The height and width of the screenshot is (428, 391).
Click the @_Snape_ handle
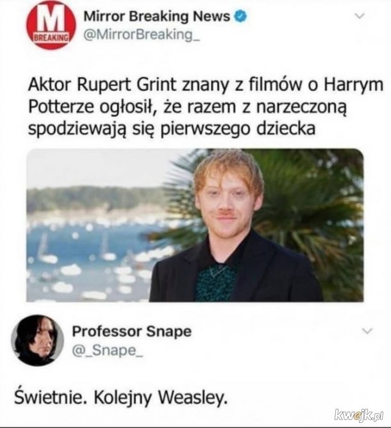tap(107, 350)
